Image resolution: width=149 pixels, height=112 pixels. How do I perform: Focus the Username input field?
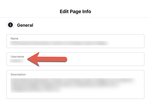tap(75, 59)
